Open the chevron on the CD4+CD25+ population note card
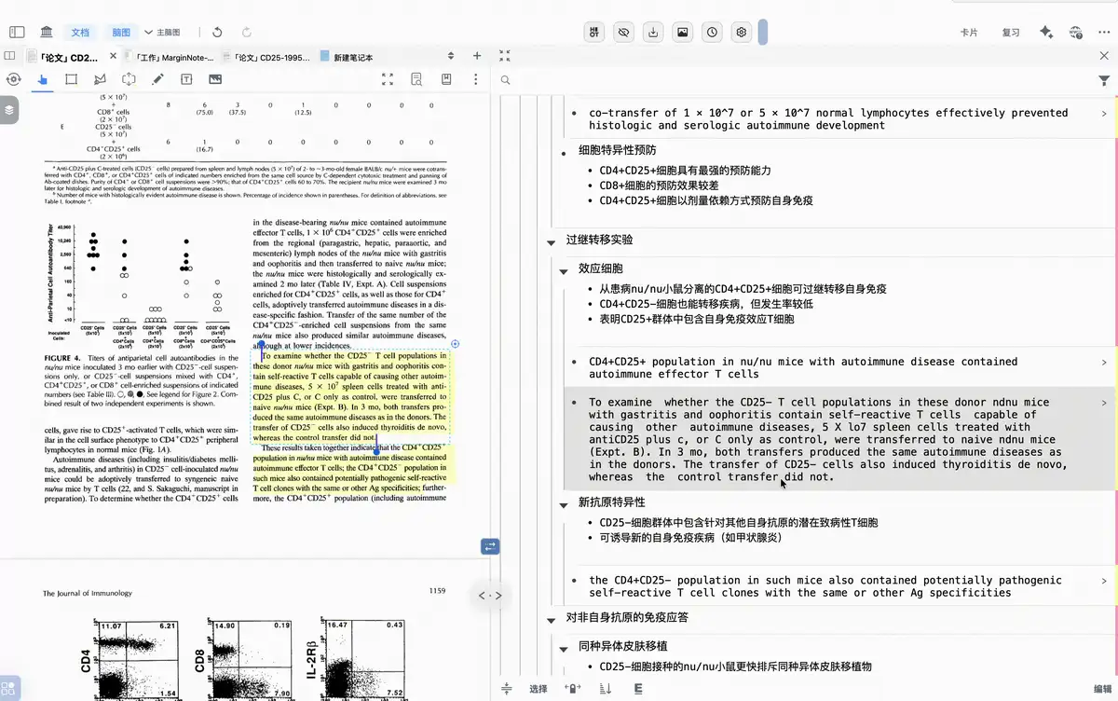This screenshot has width=1118, height=701. pos(1105,362)
